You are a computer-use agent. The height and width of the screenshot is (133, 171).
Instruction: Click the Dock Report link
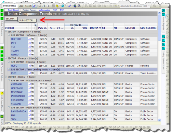pyautogui.click(x=13, y=10)
